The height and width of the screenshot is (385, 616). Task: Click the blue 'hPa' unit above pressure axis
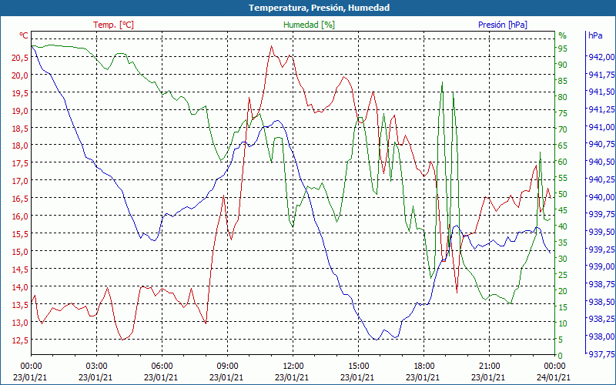tap(595, 35)
